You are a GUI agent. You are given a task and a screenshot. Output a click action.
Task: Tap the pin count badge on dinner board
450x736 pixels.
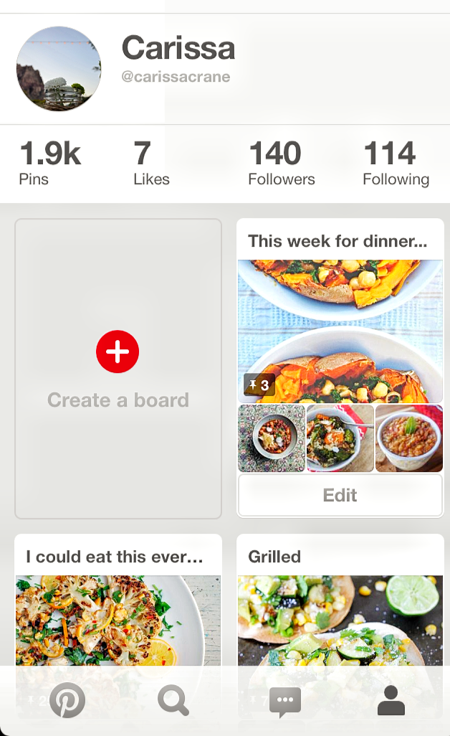(x=259, y=385)
